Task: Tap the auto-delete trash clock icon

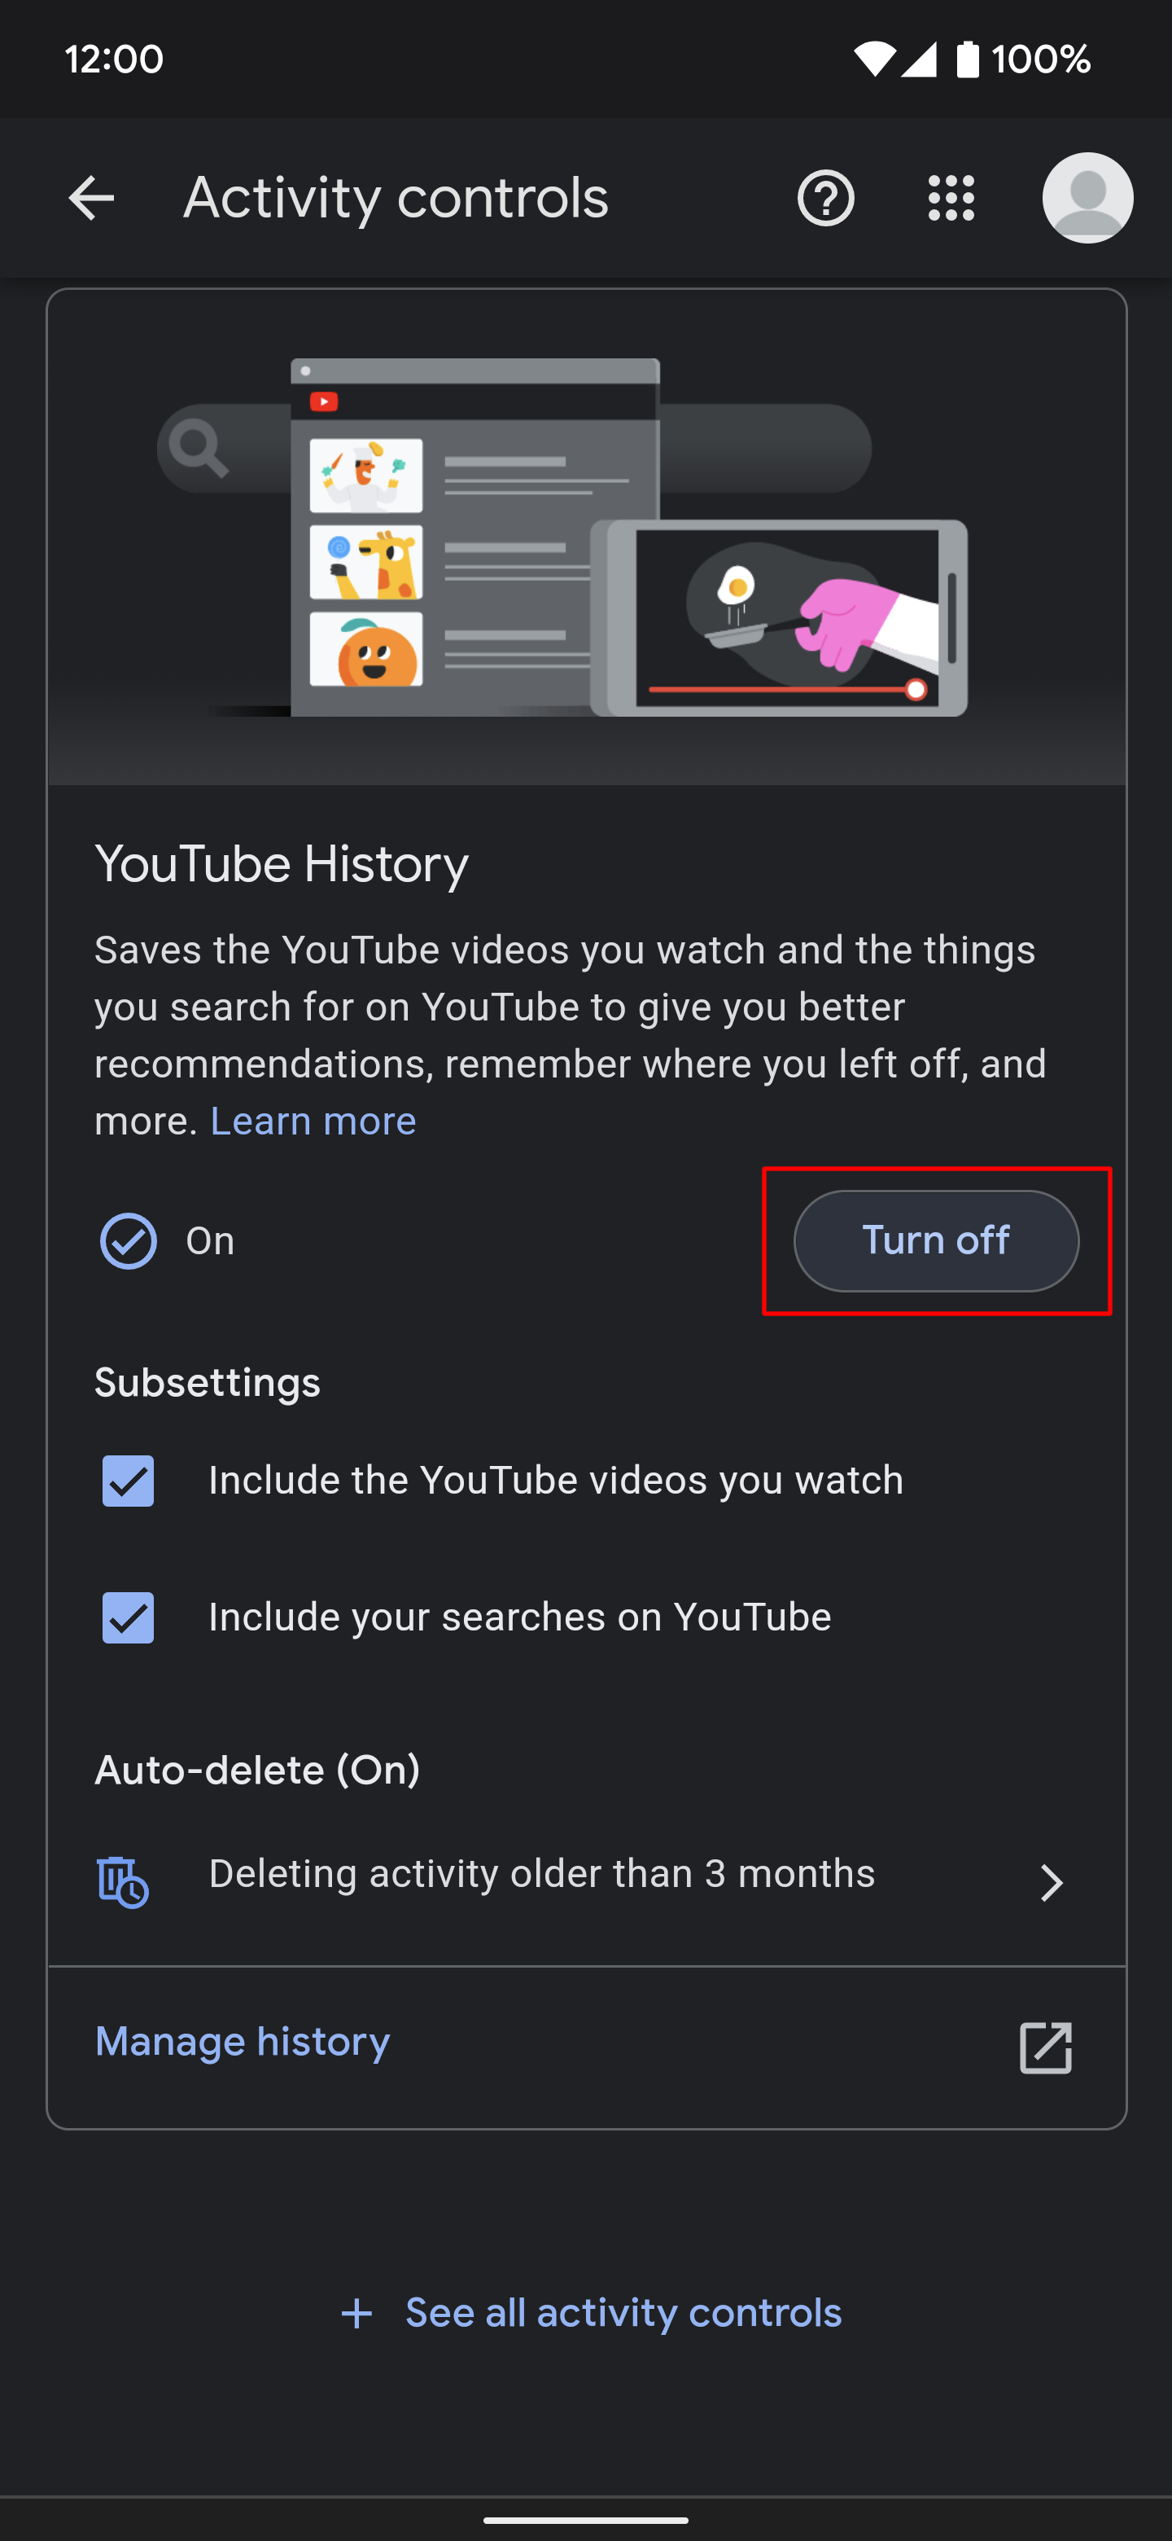Action: [122, 1881]
